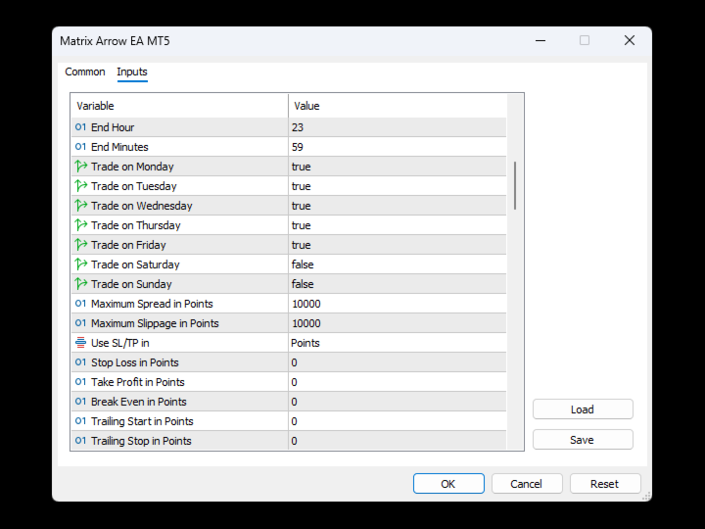705x529 pixels.
Task: Open the Use SL/TP in Points dropdown
Action: pos(397,343)
